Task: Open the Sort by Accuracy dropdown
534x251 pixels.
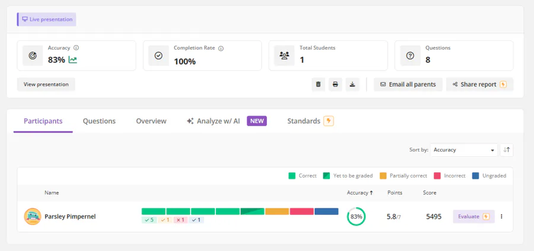Action: pyautogui.click(x=464, y=150)
